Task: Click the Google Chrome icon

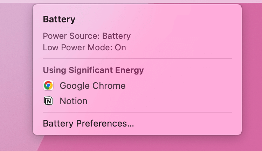Action: coord(48,86)
